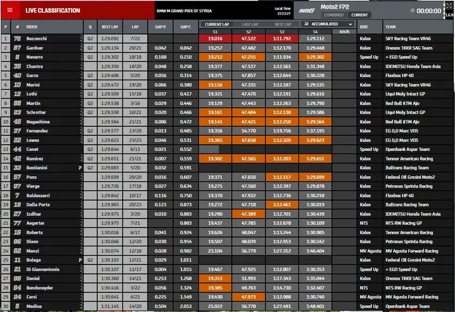Select rider name Di Giannantonio
Viewport: 455px width, 312px height.
[x=43, y=270]
